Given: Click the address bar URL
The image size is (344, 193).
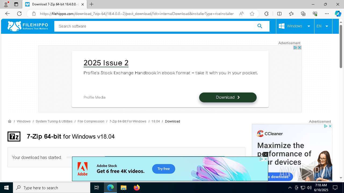Looking at the screenshot, I should [137, 14].
